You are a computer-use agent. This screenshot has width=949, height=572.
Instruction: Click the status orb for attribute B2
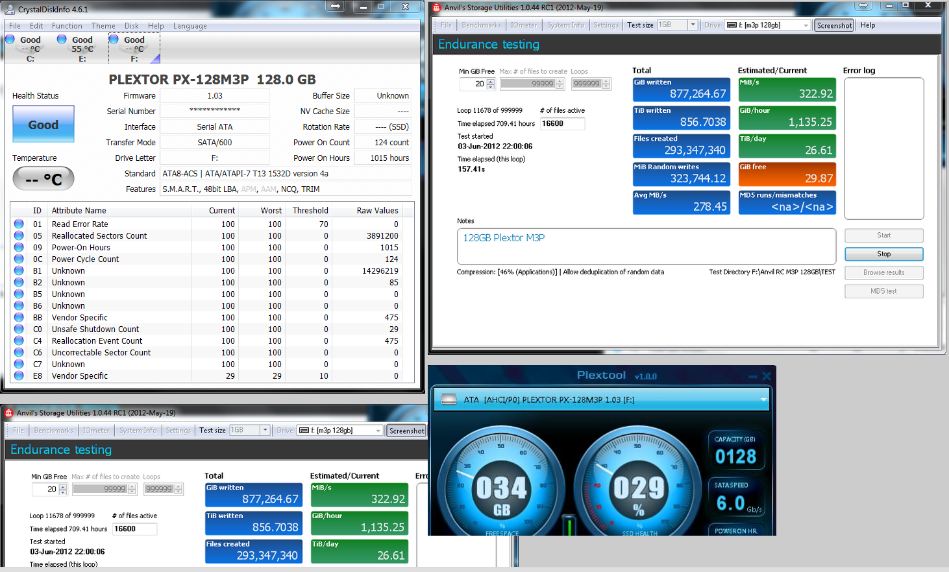coord(19,283)
